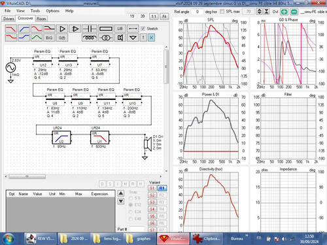Add a blue high-pass filter block
327x245 pixels.
point(24,29)
